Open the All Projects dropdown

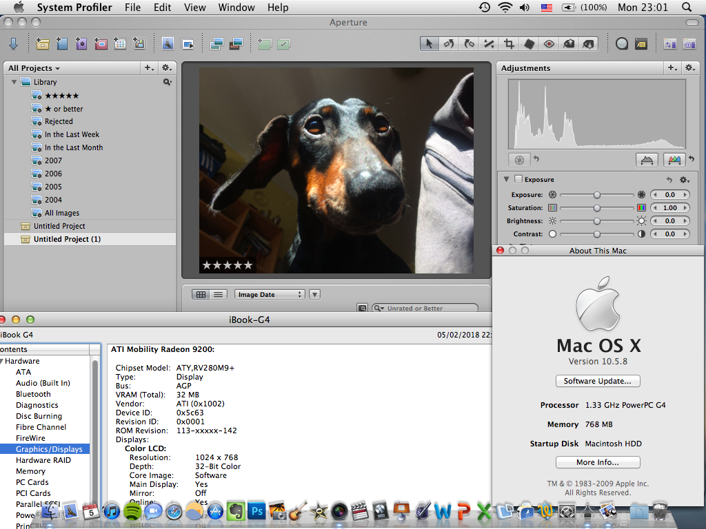34,68
